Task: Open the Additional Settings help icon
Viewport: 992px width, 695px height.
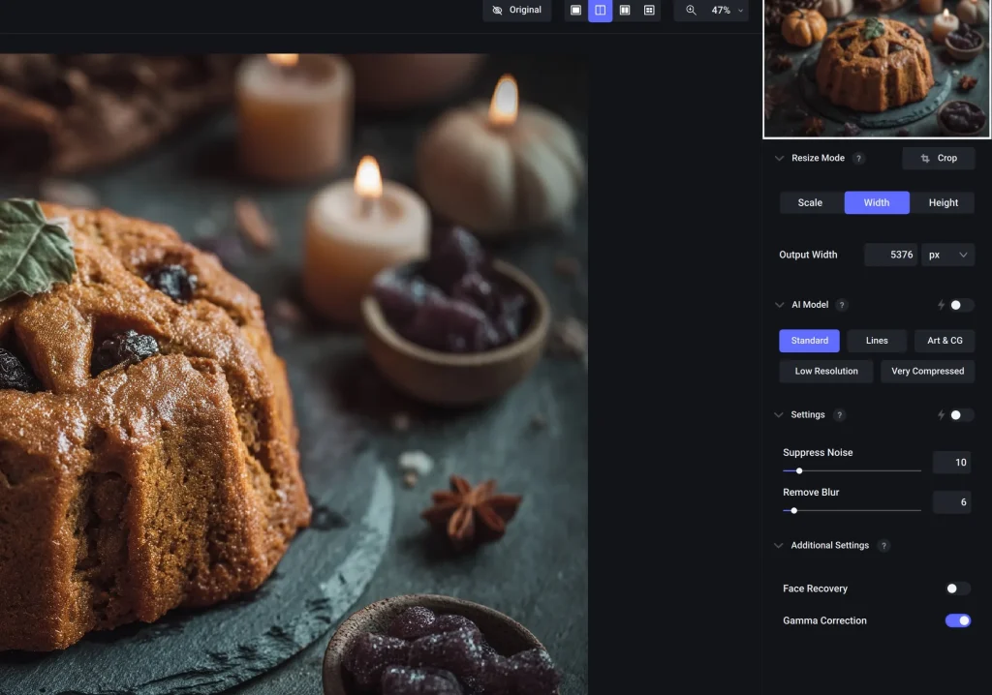Action: click(x=883, y=545)
